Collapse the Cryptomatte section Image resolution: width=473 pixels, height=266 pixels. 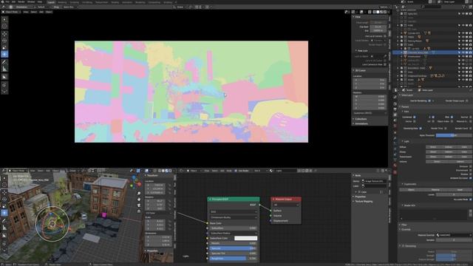coord(410,184)
